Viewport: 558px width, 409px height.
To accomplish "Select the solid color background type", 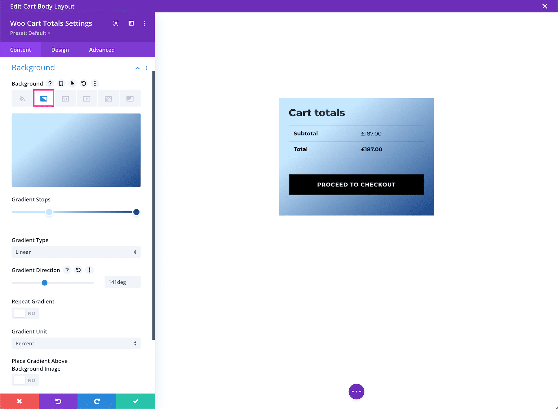I will 22,98.
